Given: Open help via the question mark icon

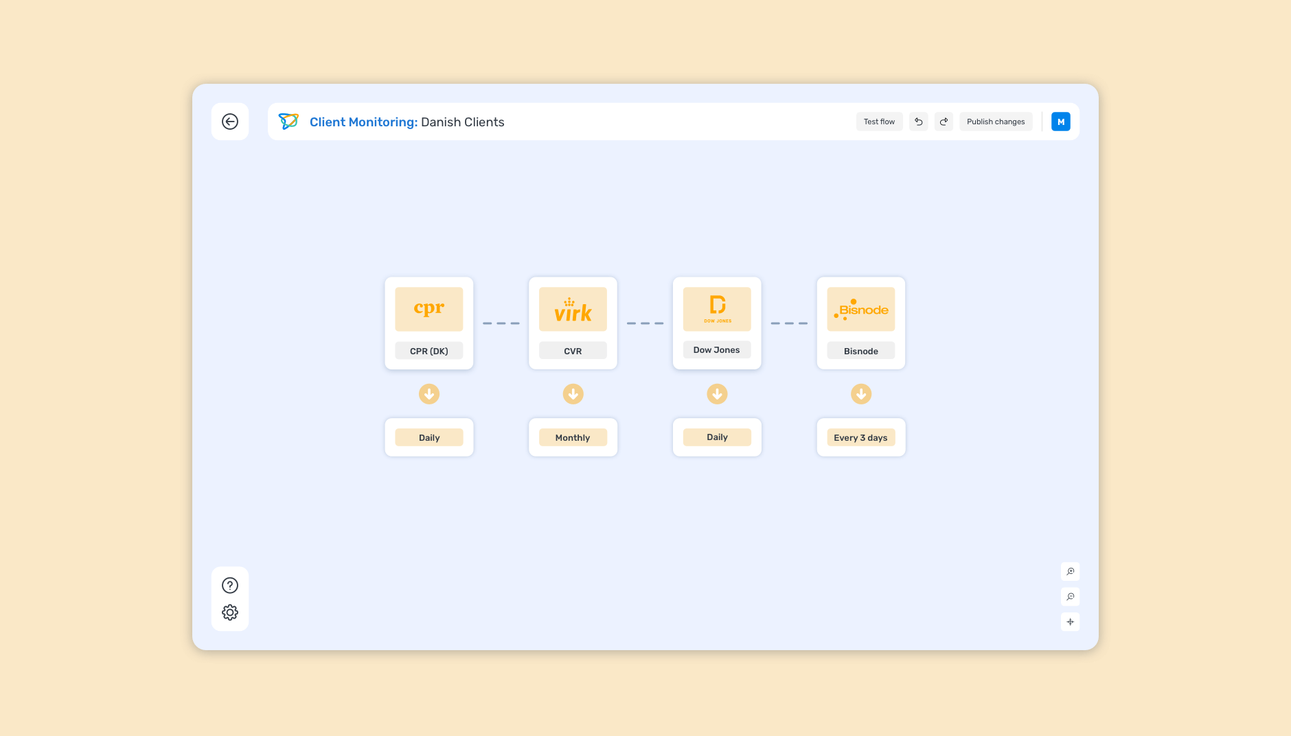Looking at the screenshot, I should (x=230, y=585).
